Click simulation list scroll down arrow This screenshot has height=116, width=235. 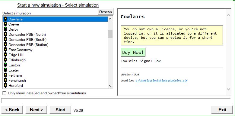pyautogui.click(x=110, y=86)
